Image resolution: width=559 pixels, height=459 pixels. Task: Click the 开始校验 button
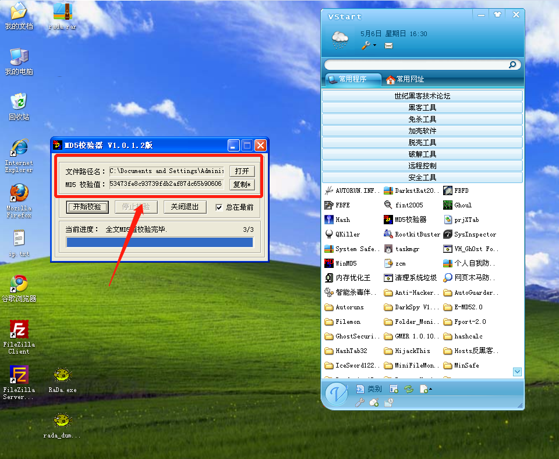tap(87, 207)
